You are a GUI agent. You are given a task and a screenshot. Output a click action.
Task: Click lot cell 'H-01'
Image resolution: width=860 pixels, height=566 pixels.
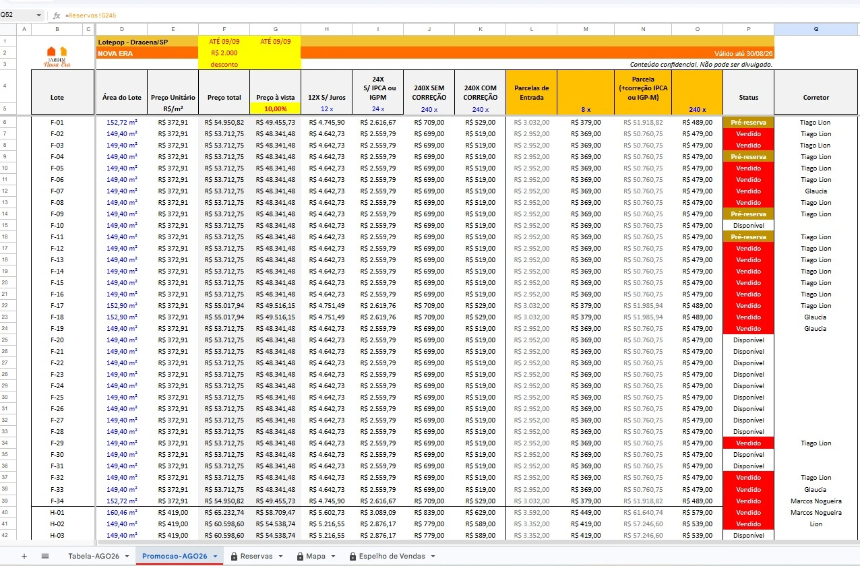[57, 512]
